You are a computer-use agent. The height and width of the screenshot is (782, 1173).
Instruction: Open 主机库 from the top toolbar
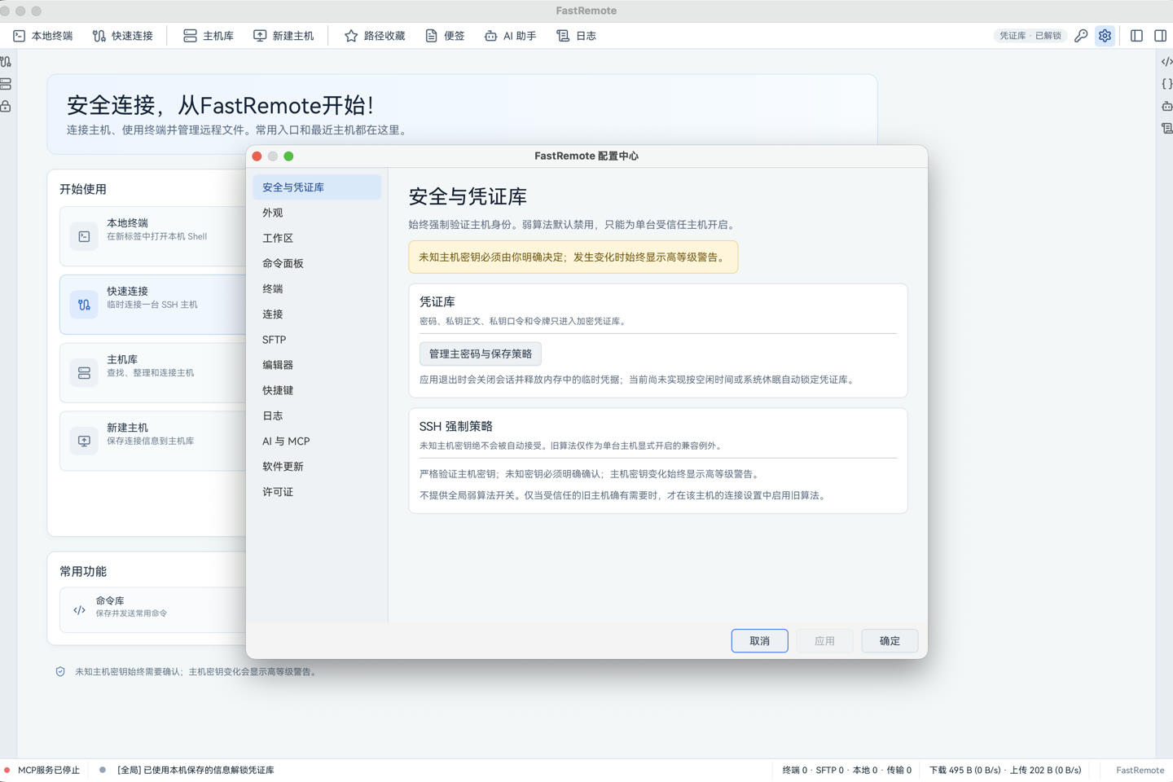tap(209, 36)
